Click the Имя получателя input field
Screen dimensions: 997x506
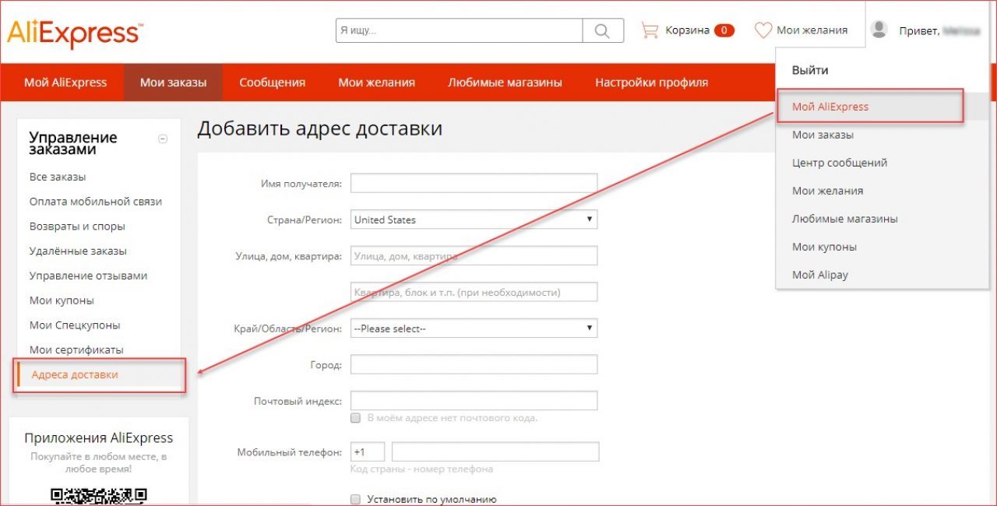pyautogui.click(x=474, y=183)
